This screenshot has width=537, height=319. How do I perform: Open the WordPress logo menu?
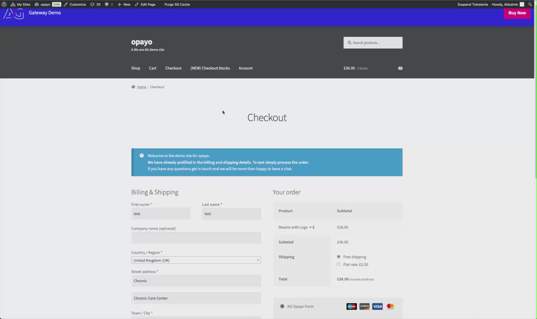(x=4, y=4)
